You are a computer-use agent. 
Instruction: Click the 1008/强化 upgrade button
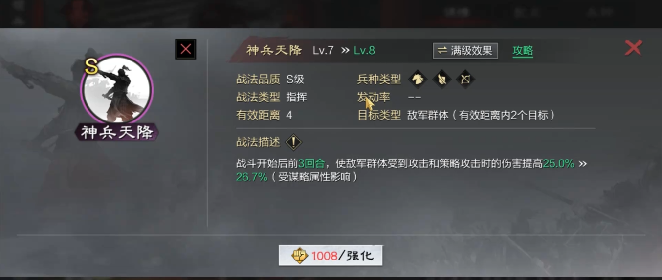331,256
